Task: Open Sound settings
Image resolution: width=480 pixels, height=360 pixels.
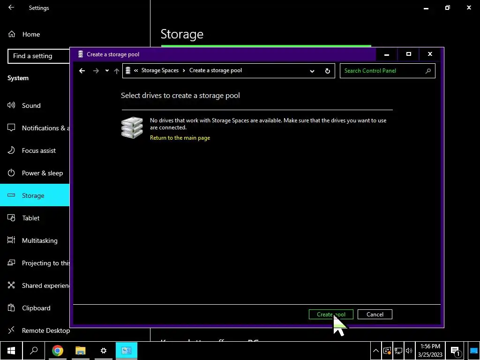Action: coord(35,105)
